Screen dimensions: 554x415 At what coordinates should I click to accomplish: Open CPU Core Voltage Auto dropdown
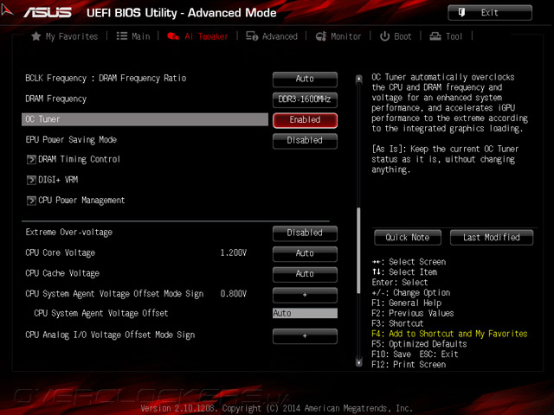point(305,253)
